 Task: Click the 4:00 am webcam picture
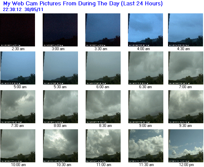(x=145, y=30)
